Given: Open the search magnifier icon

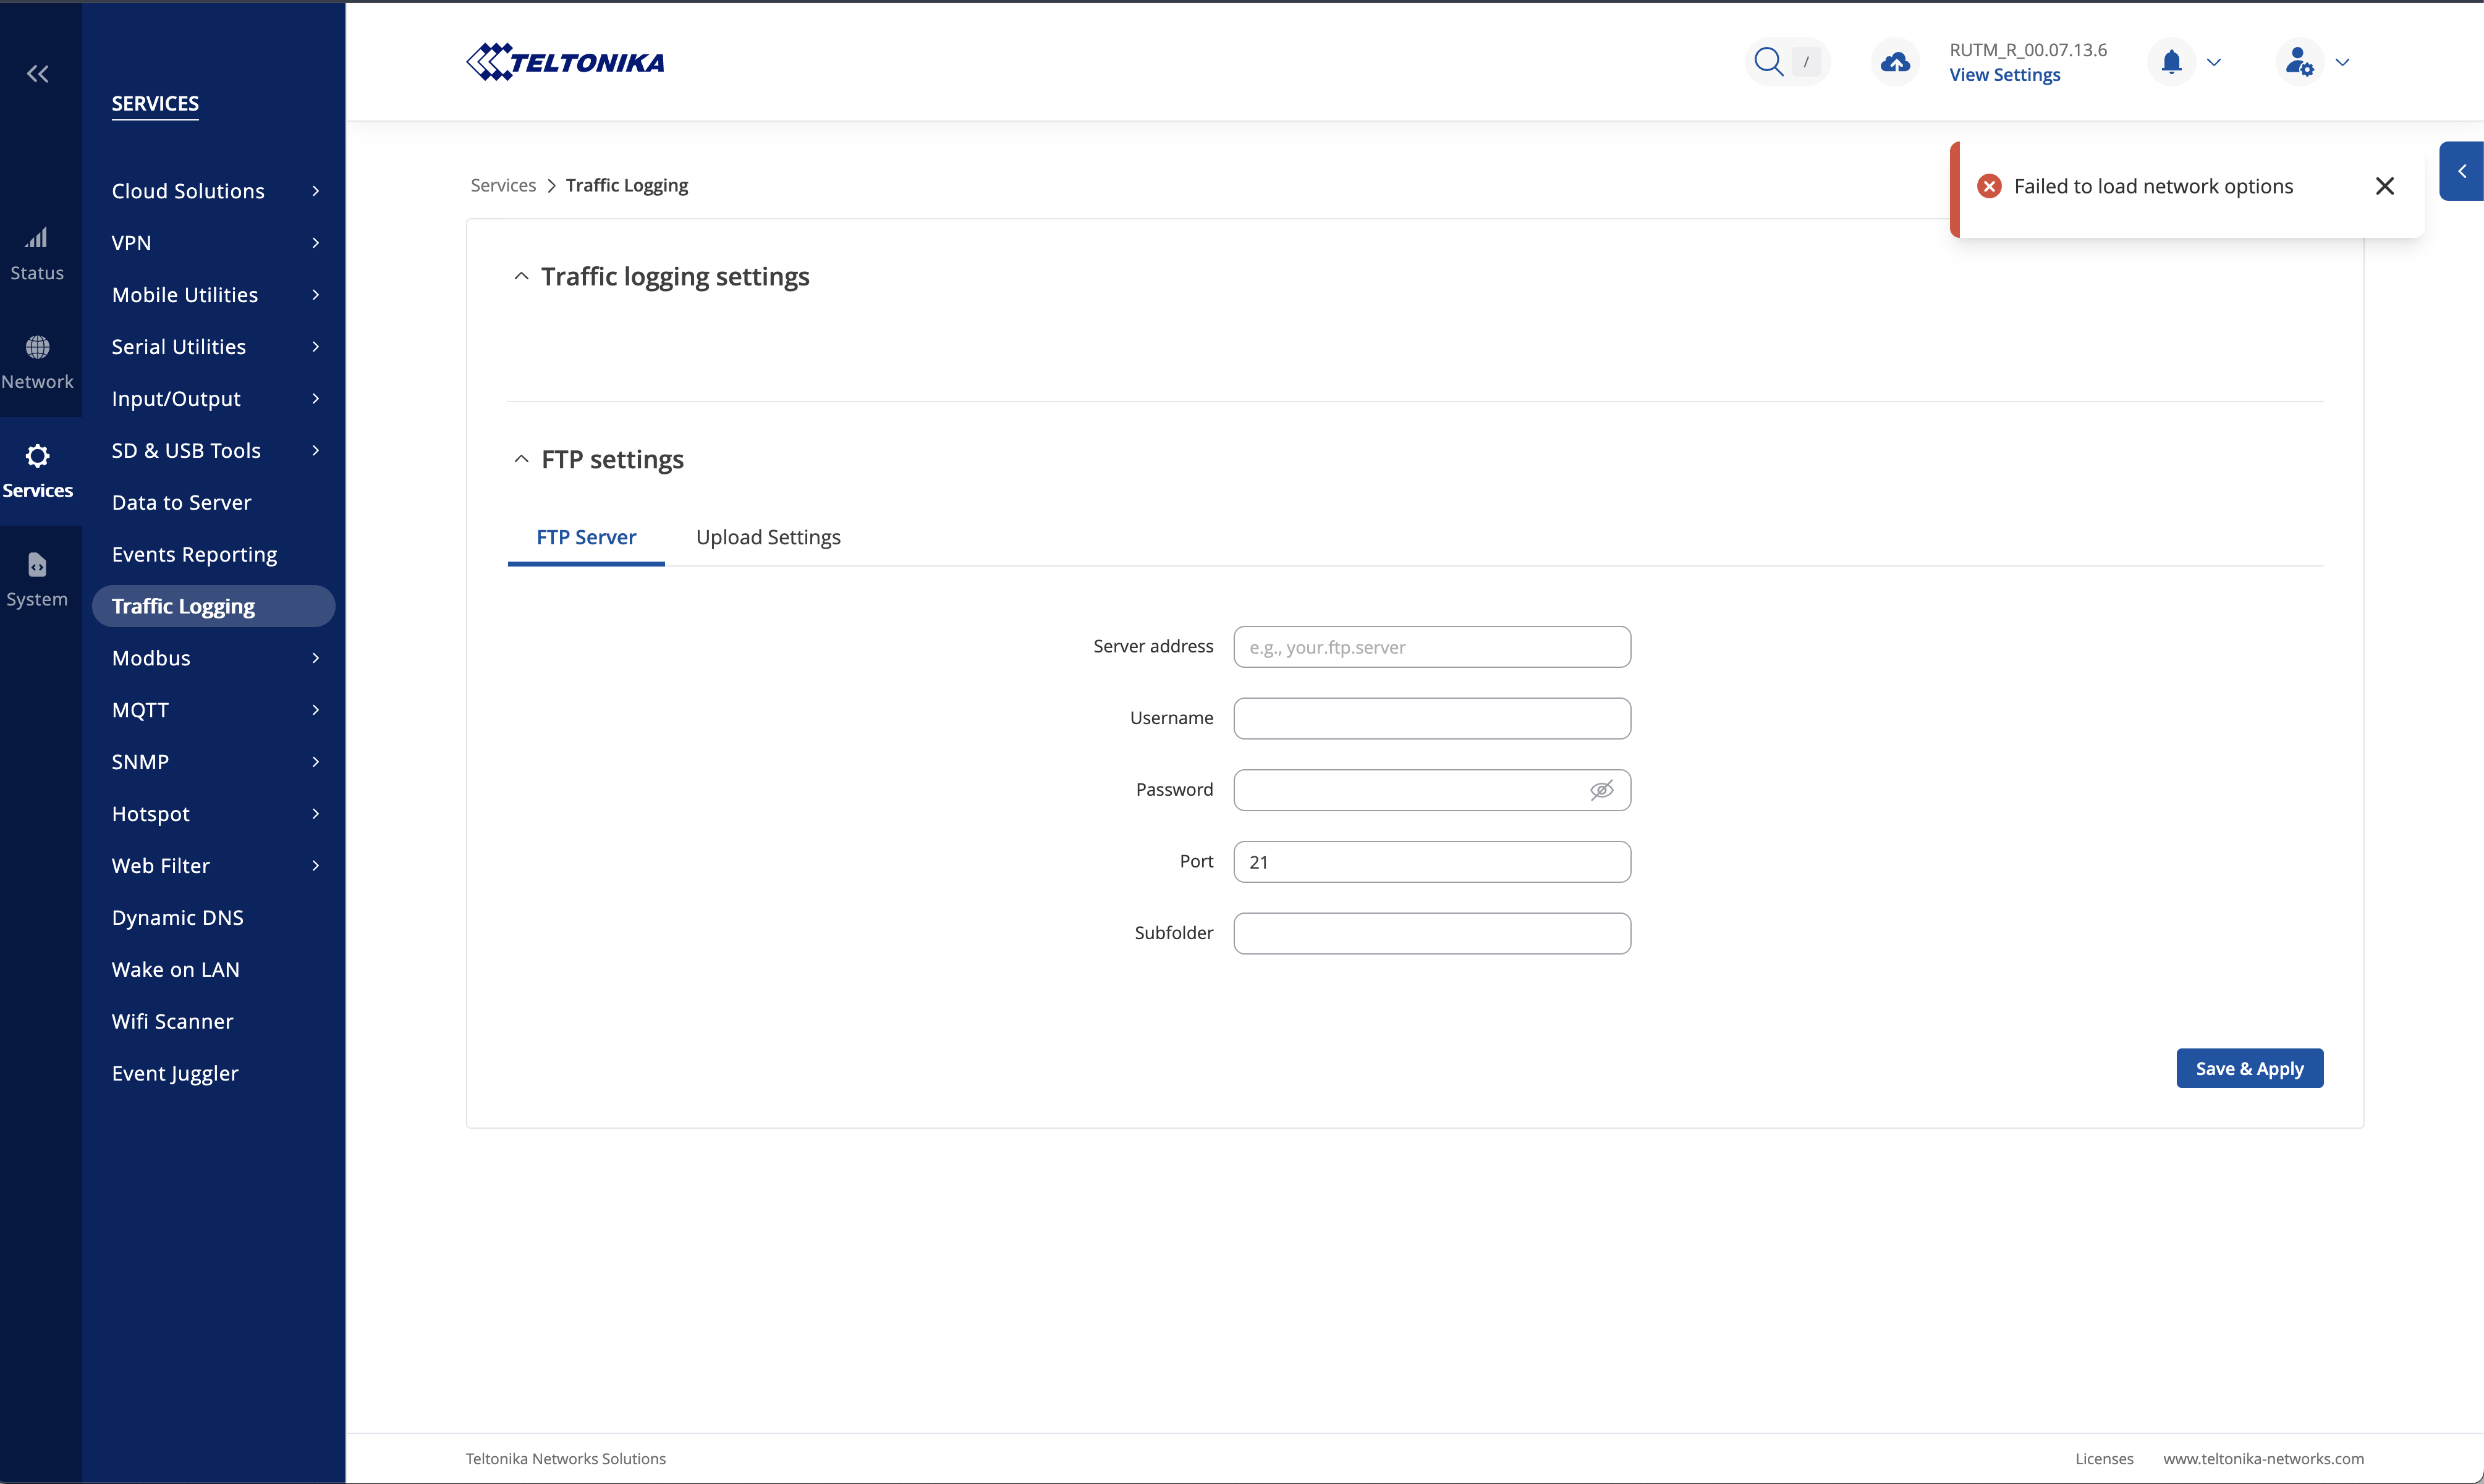Looking at the screenshot, I should [1769, 62].
